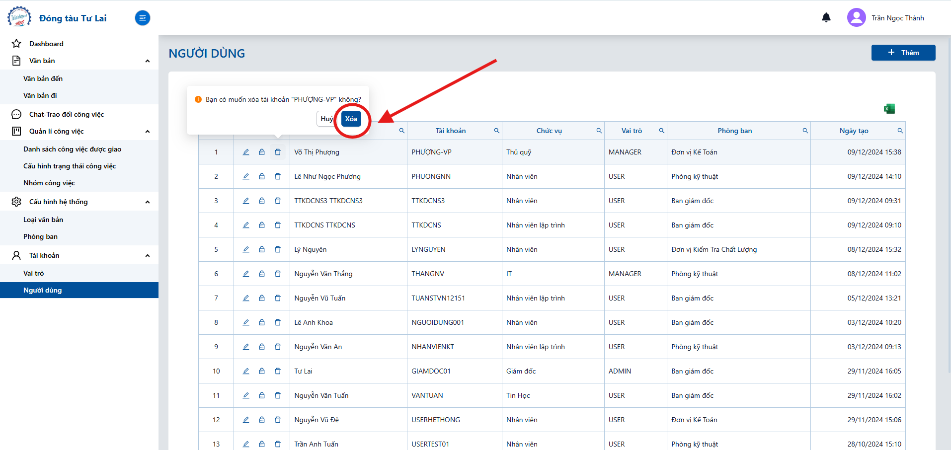Lock account TTKDCNS3
This screenshot has height=450, width=951.
[x=262, y=201]
